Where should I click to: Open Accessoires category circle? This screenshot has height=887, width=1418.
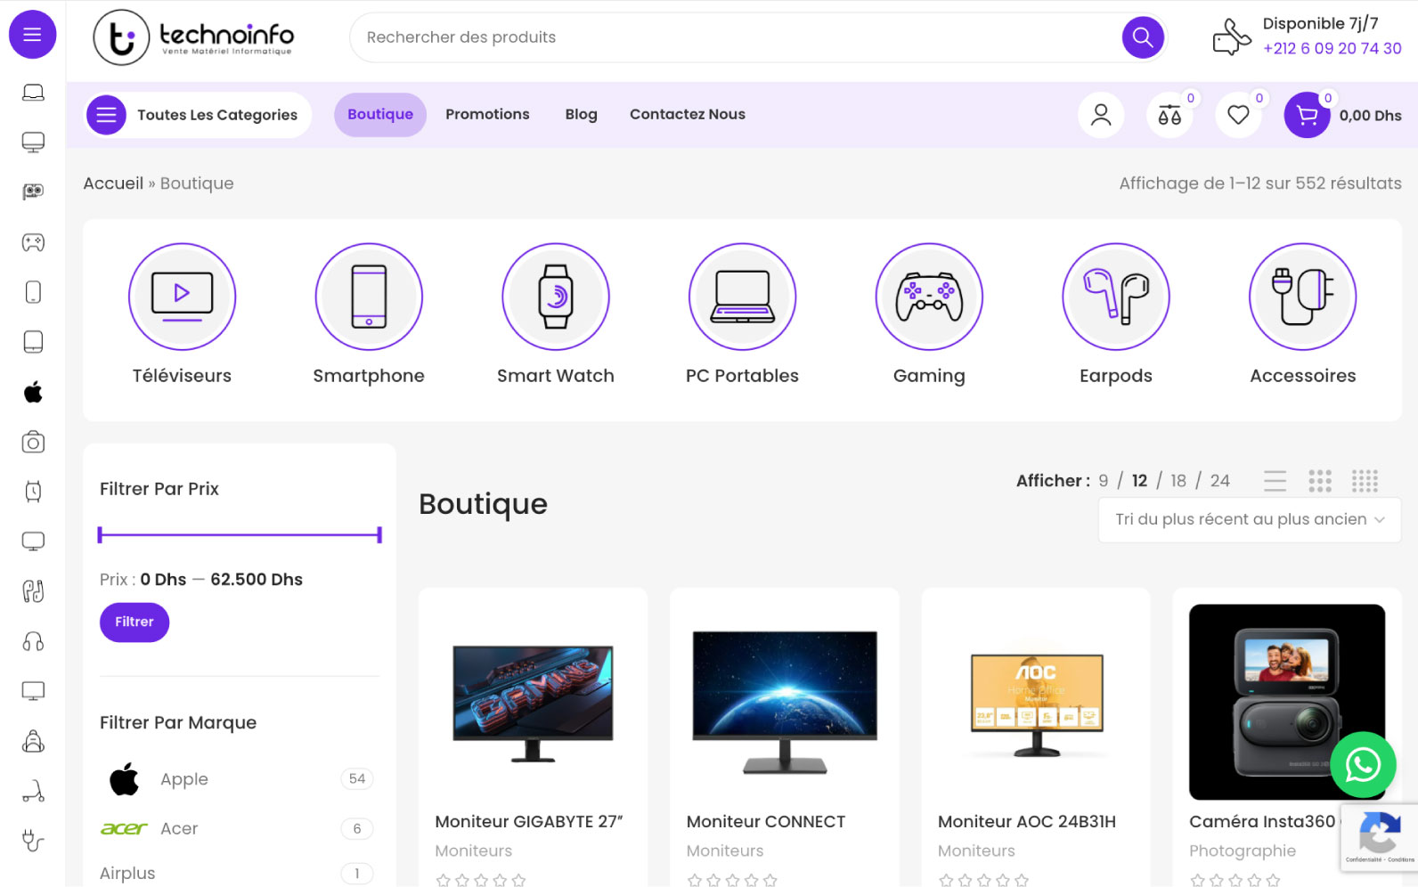[x=1303, y=297]
